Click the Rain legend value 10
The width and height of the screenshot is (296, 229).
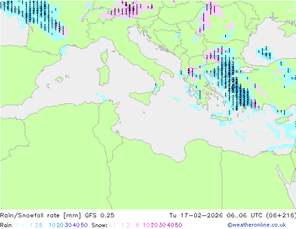[52, 225]
